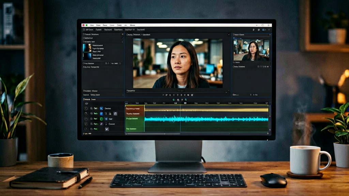Select the first clip thumbnail in the media list

click(87, 48)
